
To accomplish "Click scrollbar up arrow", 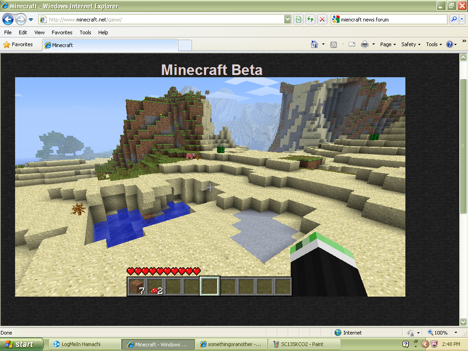I will tap(463, 57).
